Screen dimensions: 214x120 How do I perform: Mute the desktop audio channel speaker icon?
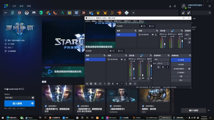pos(151,78)
